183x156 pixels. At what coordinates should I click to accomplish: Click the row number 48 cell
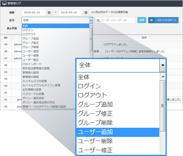6,52
